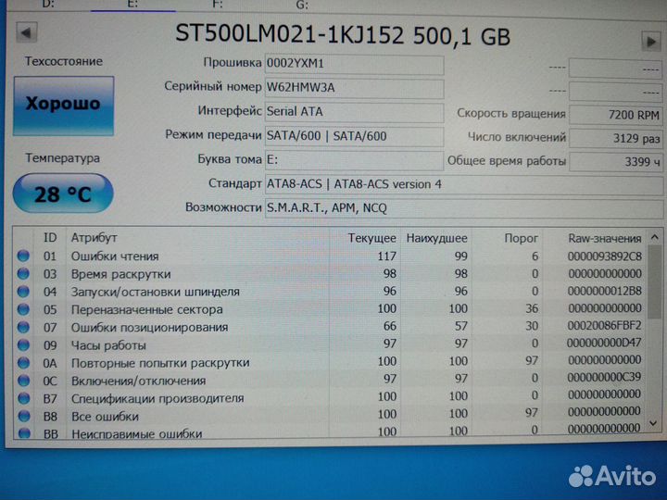Click raw value 00020086FBF2

(x=604, y=326)
